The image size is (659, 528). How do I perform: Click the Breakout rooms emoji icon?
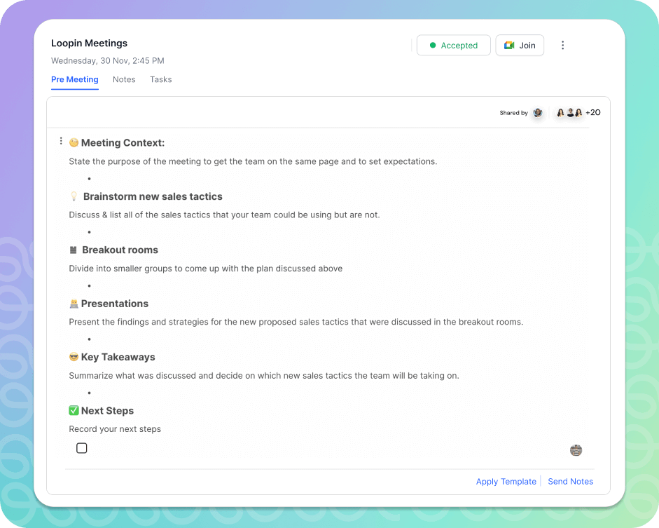[73, 250]
